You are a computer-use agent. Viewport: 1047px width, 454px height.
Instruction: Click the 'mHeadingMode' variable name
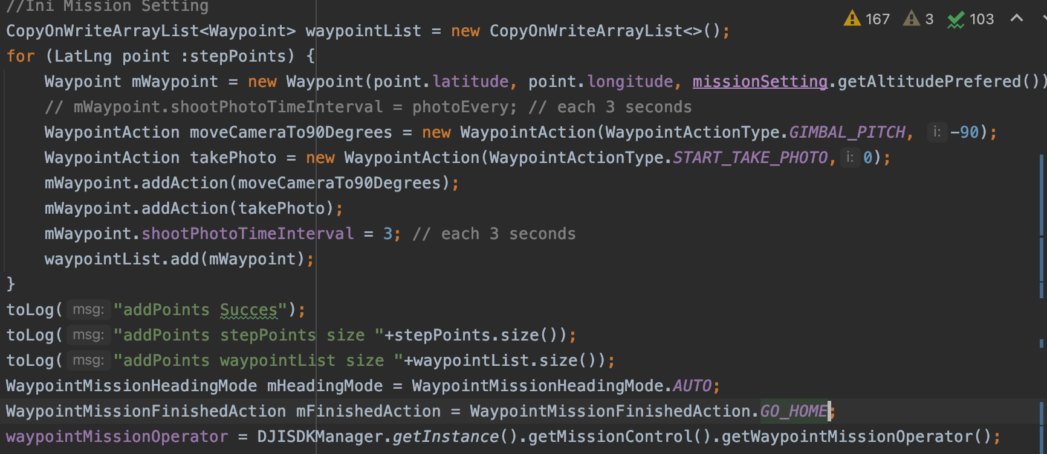click(325, 386)
